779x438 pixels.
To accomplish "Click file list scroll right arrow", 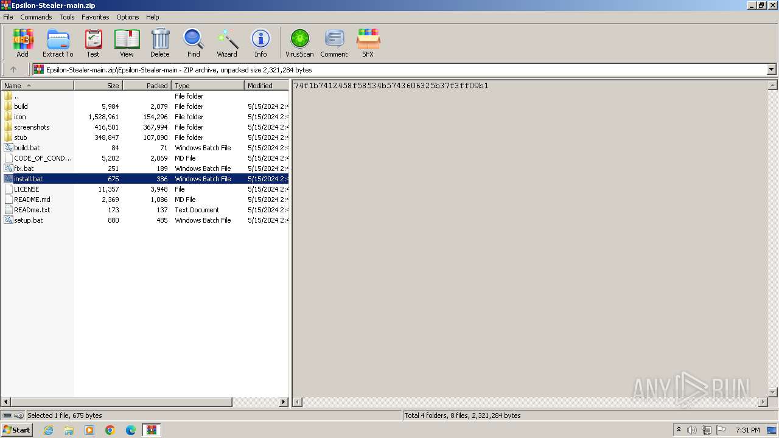I will (x=284, y=402).
